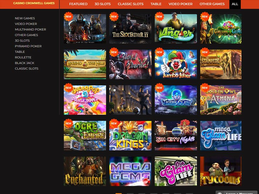The width and height of the screenshot is (259, 194).
Task: Select the Dragon Kings game tile
Action: (x=130, y=135)
